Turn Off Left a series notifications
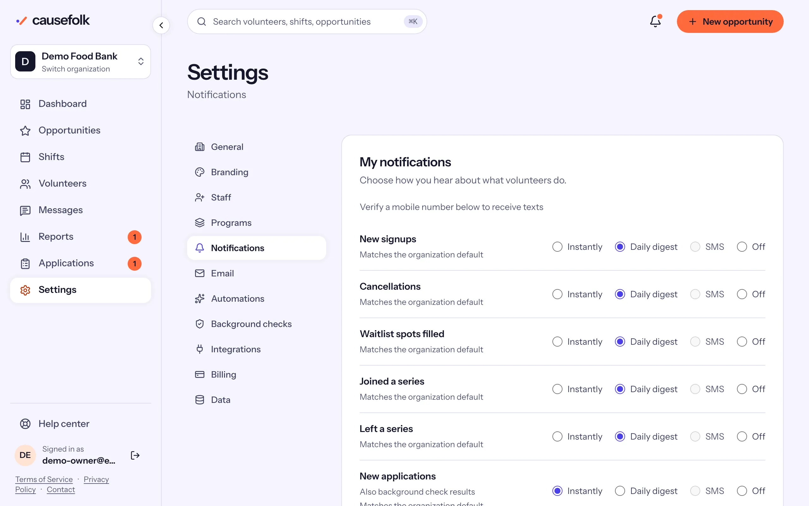Screen dimensions: 809x506 pyautogui.click(x=742, y=436)
